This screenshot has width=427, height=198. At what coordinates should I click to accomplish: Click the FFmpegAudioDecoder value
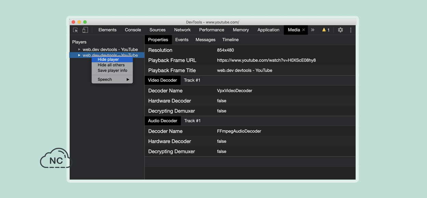pos(239,131)
